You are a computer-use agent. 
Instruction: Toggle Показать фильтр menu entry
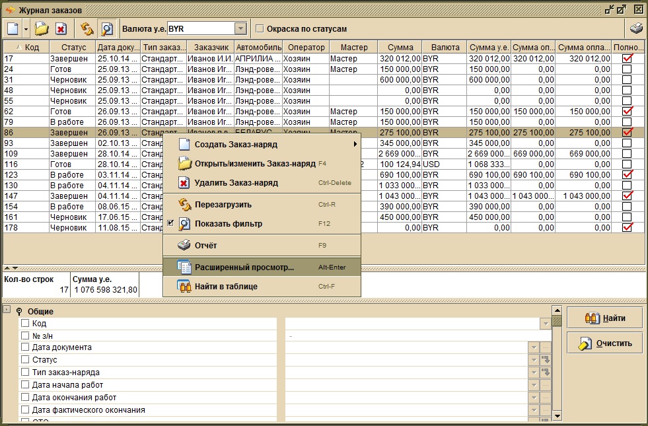[262, 223]
